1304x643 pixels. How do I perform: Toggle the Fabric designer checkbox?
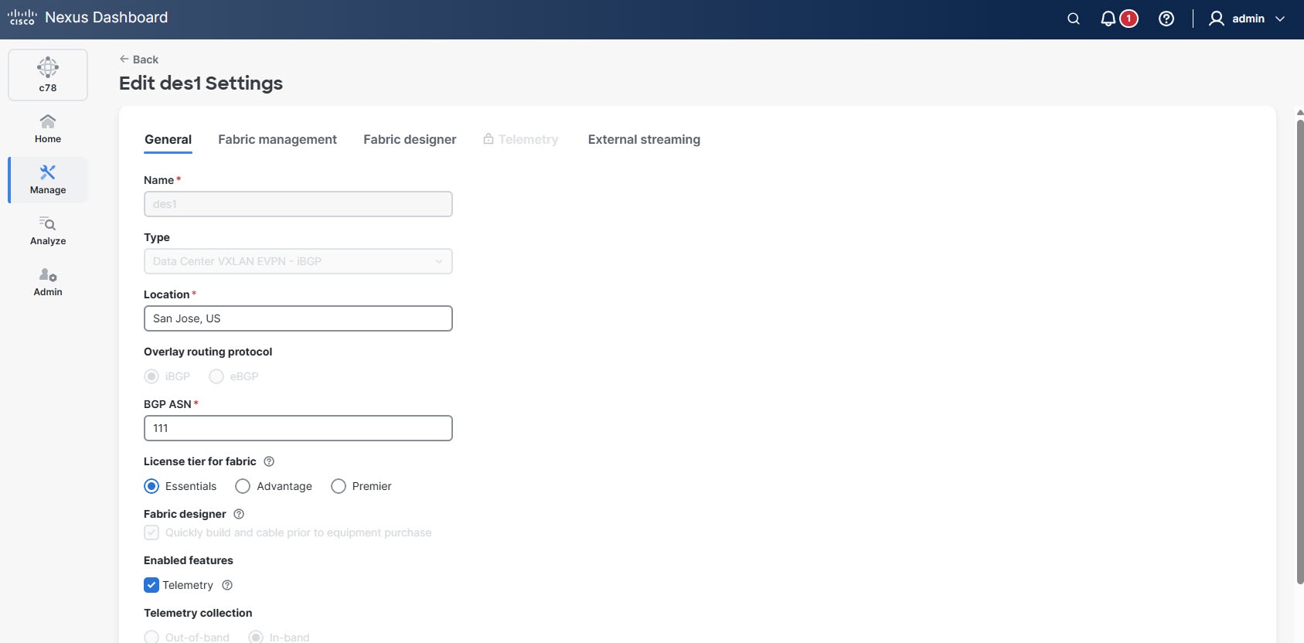[152, 532]
